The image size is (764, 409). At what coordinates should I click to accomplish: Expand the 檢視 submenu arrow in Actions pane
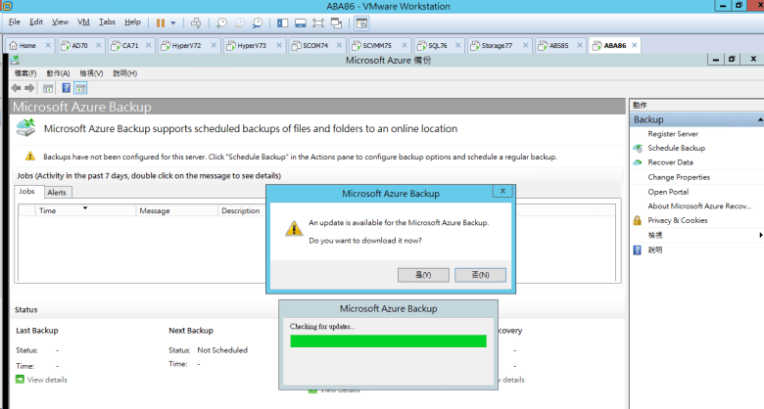[759, 235]
